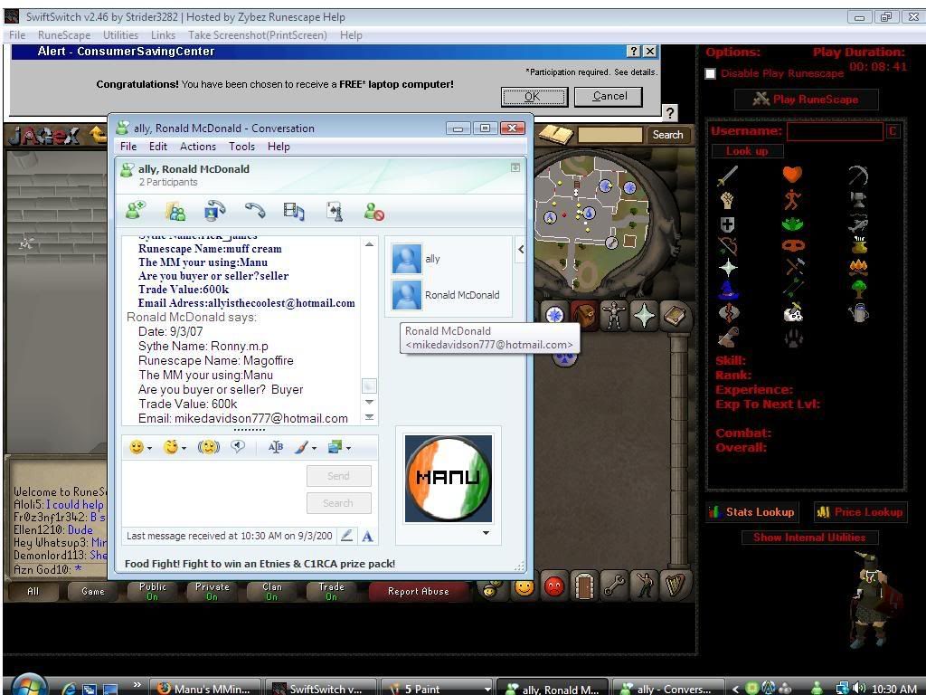
Task: Send a nudge using the nudge icon
Action: (x=209, y=447)
